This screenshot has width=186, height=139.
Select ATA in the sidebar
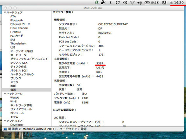pyautogui.click(x=13, y=17)
